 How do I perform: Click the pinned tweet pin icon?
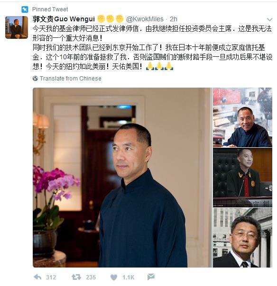pos(25,9)
